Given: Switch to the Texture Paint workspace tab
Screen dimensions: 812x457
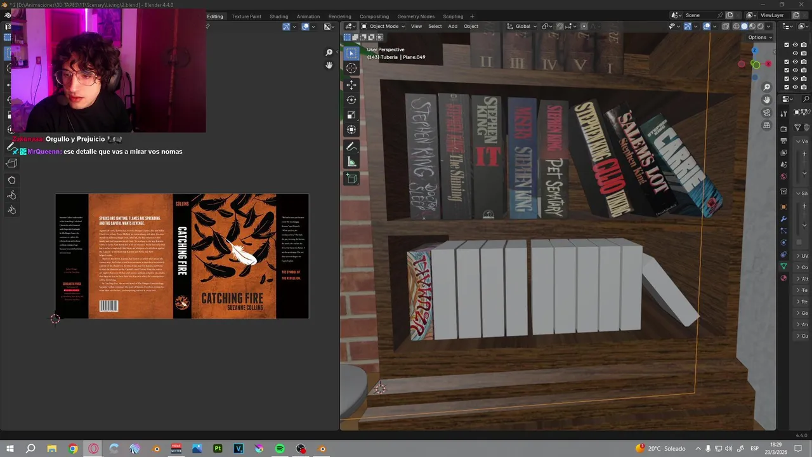Looking at the screenshot, I should [246, 16].
